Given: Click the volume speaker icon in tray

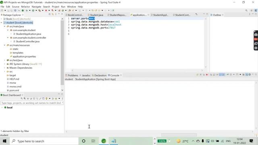Looking at the screenshot, I should (212, 141).
